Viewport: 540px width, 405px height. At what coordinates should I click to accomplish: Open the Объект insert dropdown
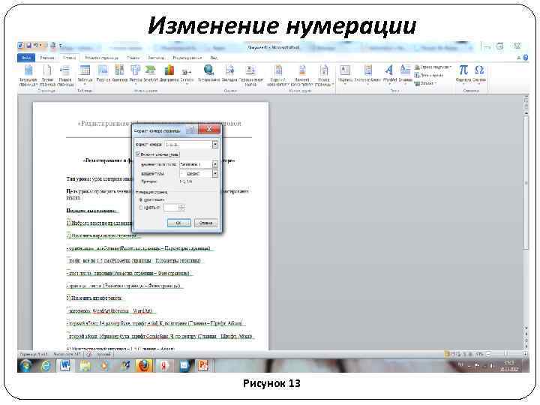[425, 83]
